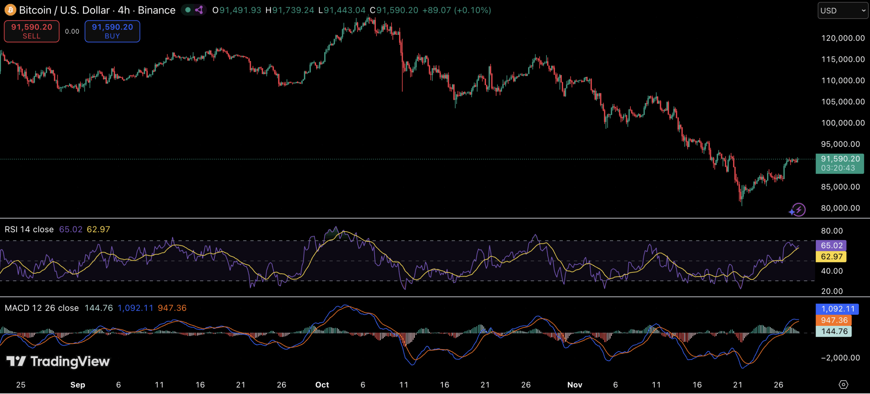Click the purple connected-nodes icon beside Binance
This screenshot has height=394, width=870.
[199, 10]
